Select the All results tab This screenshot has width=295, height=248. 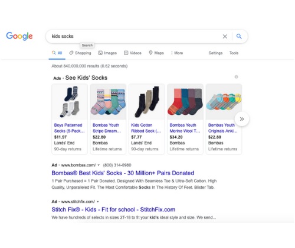click(57, 53)
